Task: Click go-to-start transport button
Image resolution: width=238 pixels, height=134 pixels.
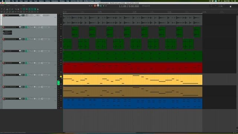Action: tap(89, 6)
